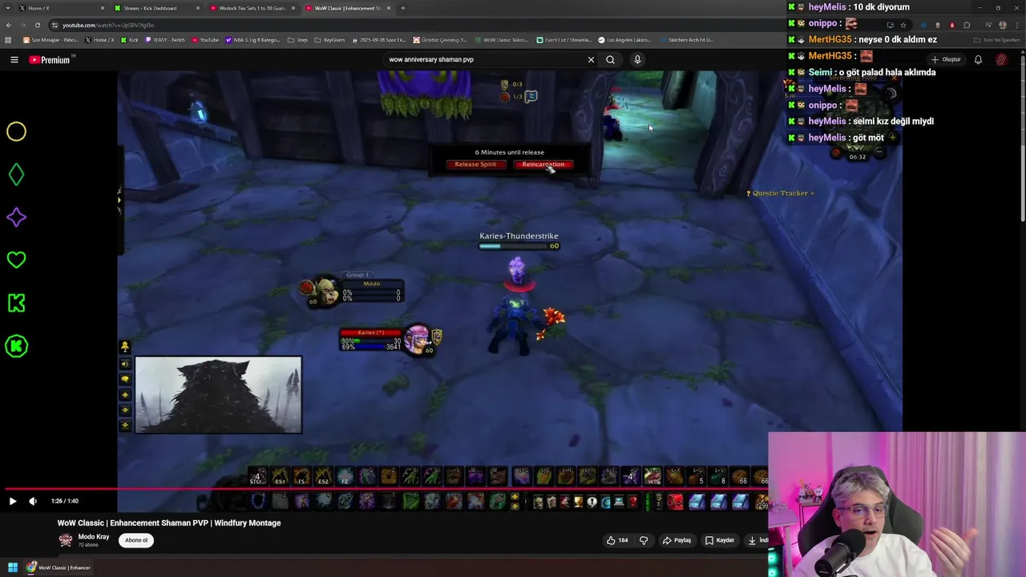The image size is (1026, 577).
Task: Clear the YouTube search query
Action: [x=591, y=59]
